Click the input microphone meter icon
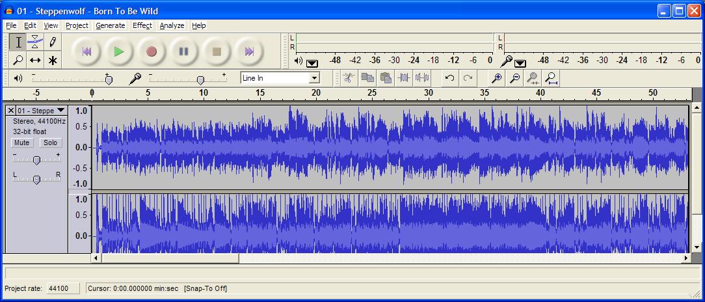 click(506, 61)
